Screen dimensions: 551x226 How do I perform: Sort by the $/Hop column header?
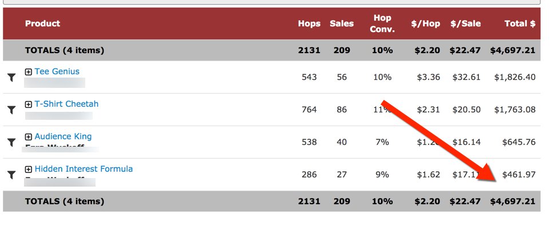click(426, 23)
